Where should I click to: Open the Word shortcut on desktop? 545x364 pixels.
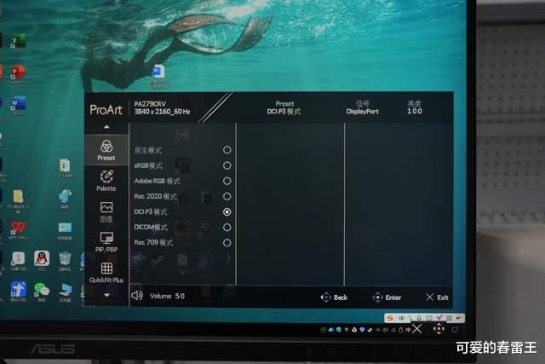coord(18,104)
